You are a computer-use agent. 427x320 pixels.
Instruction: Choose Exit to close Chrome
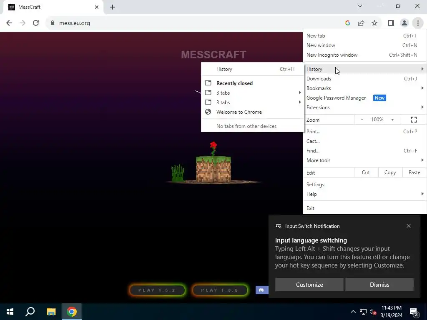click(x=364, y=208)
